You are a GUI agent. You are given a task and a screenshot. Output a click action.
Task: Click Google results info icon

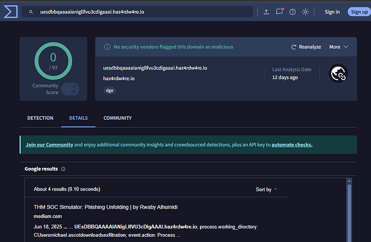63,169
